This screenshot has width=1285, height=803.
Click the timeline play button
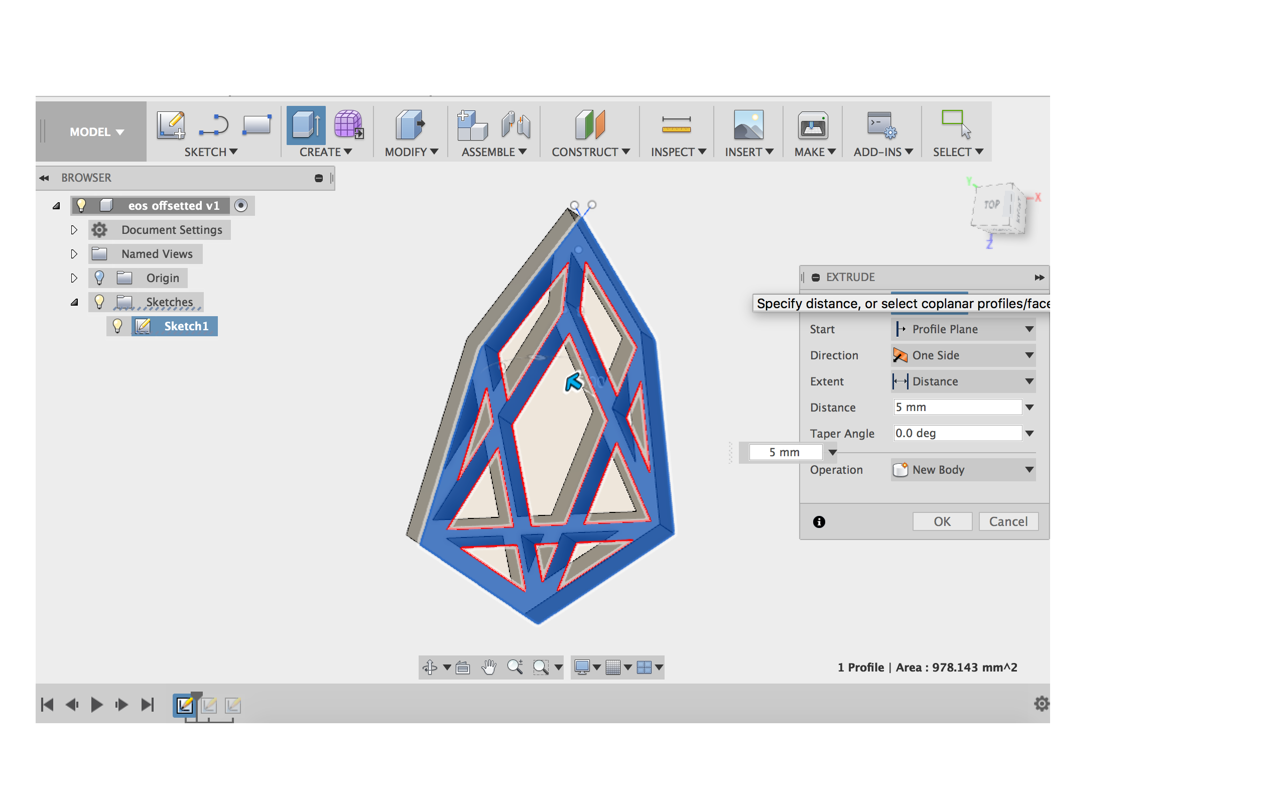97,705
